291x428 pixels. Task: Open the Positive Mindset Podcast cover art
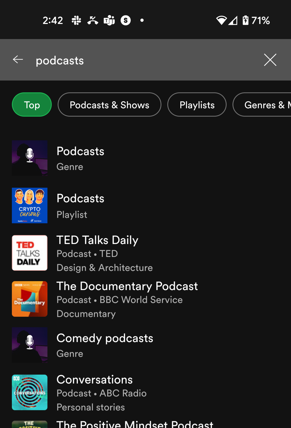point(30,424)
